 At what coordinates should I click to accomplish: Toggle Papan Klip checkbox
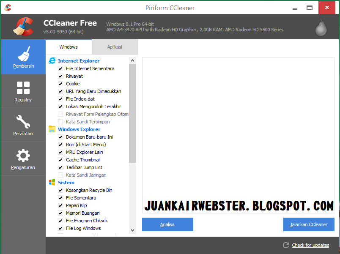coord(60,206)
